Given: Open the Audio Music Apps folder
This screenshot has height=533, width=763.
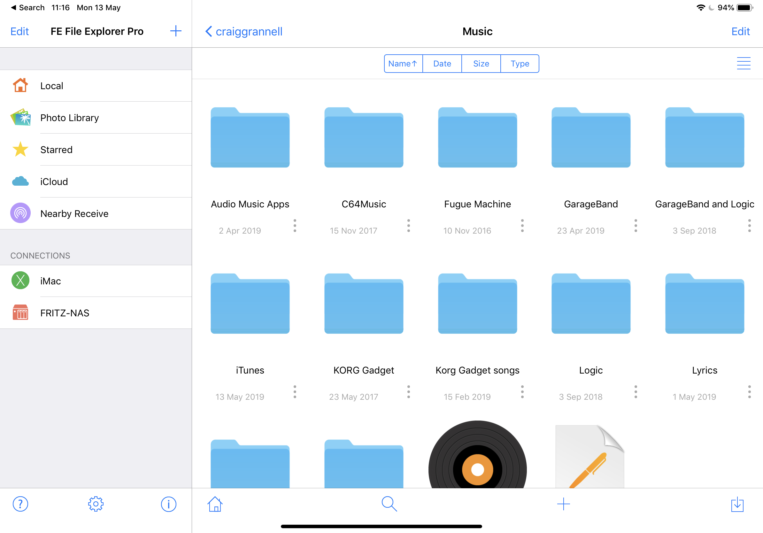Looking at the screenshot, I should [250, 137].
